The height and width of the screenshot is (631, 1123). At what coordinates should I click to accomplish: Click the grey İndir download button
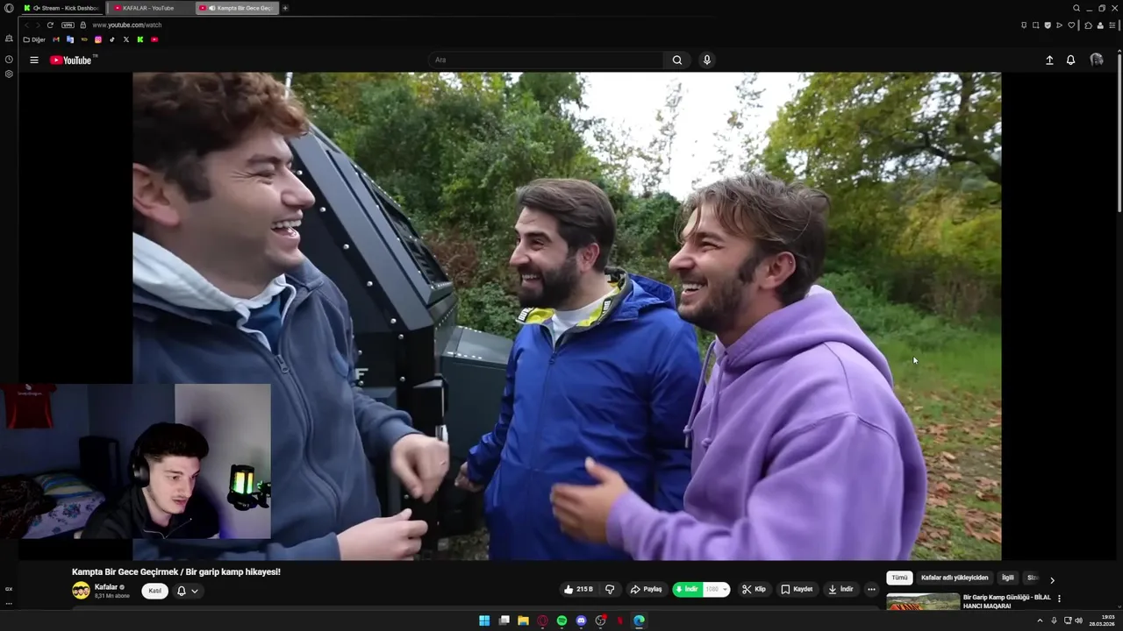(x=840, y=589)
